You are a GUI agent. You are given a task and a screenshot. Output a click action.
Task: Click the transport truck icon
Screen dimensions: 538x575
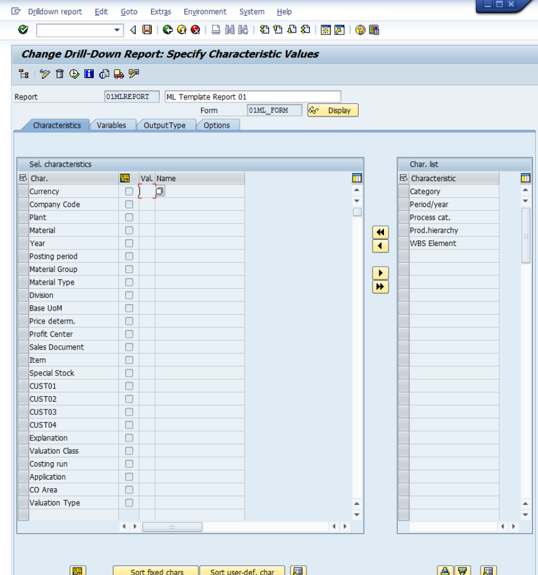119,74
